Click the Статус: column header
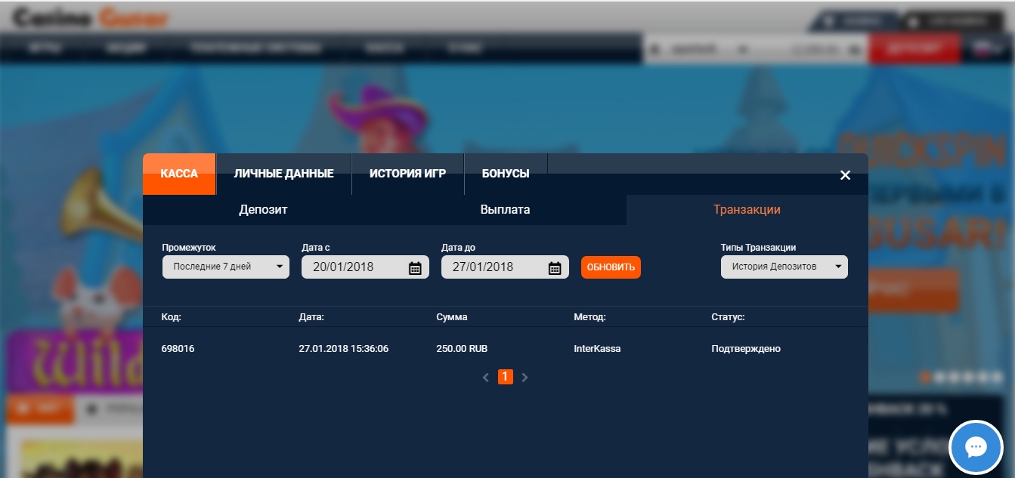 tap(729, 317)
